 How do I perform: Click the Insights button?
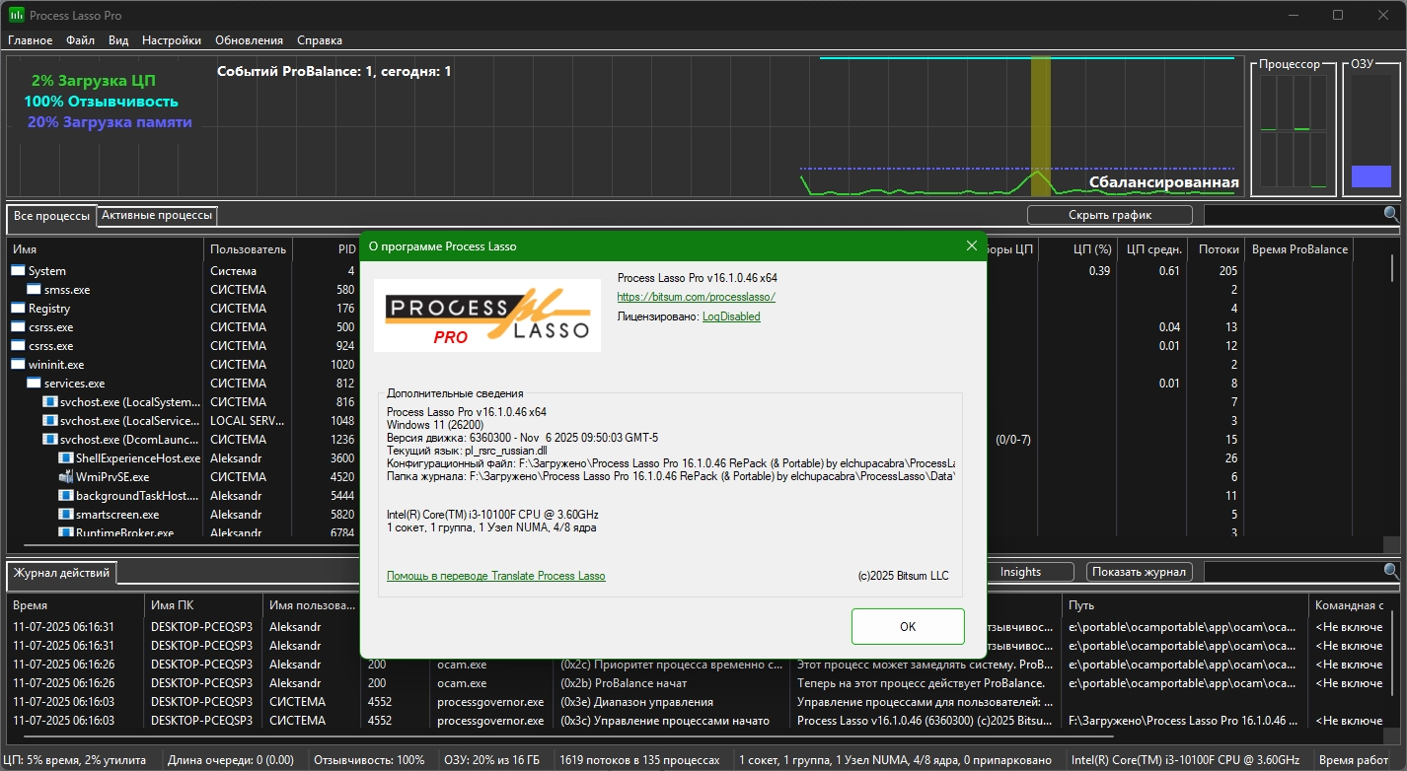tap(1020, 572)
